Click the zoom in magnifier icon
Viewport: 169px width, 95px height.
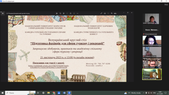[x=112, y=13]
